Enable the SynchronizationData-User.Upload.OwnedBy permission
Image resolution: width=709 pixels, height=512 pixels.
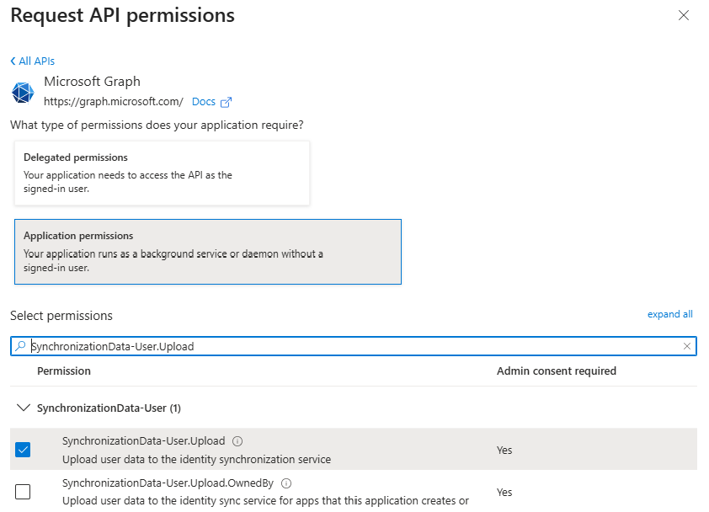click(23, 491)
